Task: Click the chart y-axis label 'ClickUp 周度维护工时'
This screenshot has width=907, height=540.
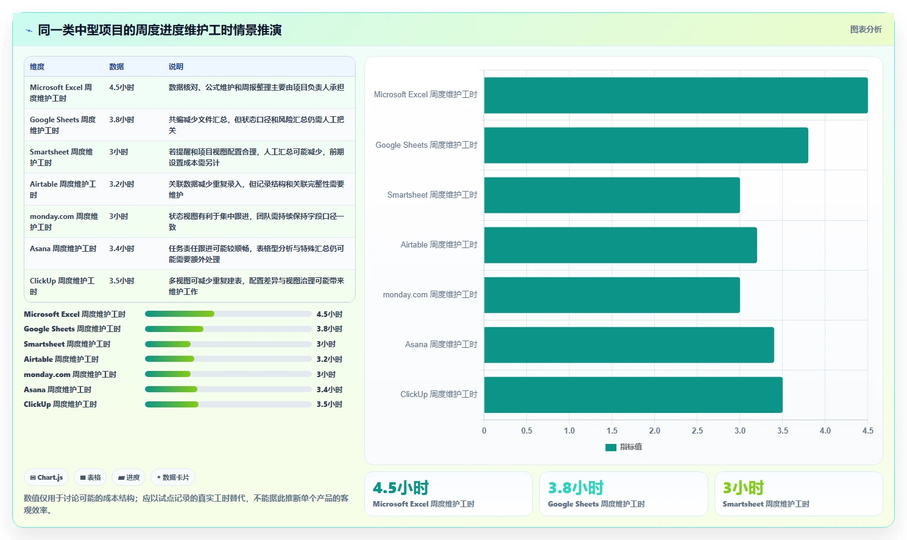Action: [x=439, y=395]
